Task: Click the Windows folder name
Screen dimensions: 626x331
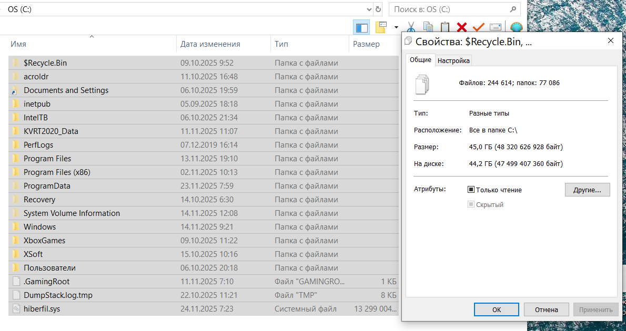Action: pyautogui.click(x=39, y=226)
